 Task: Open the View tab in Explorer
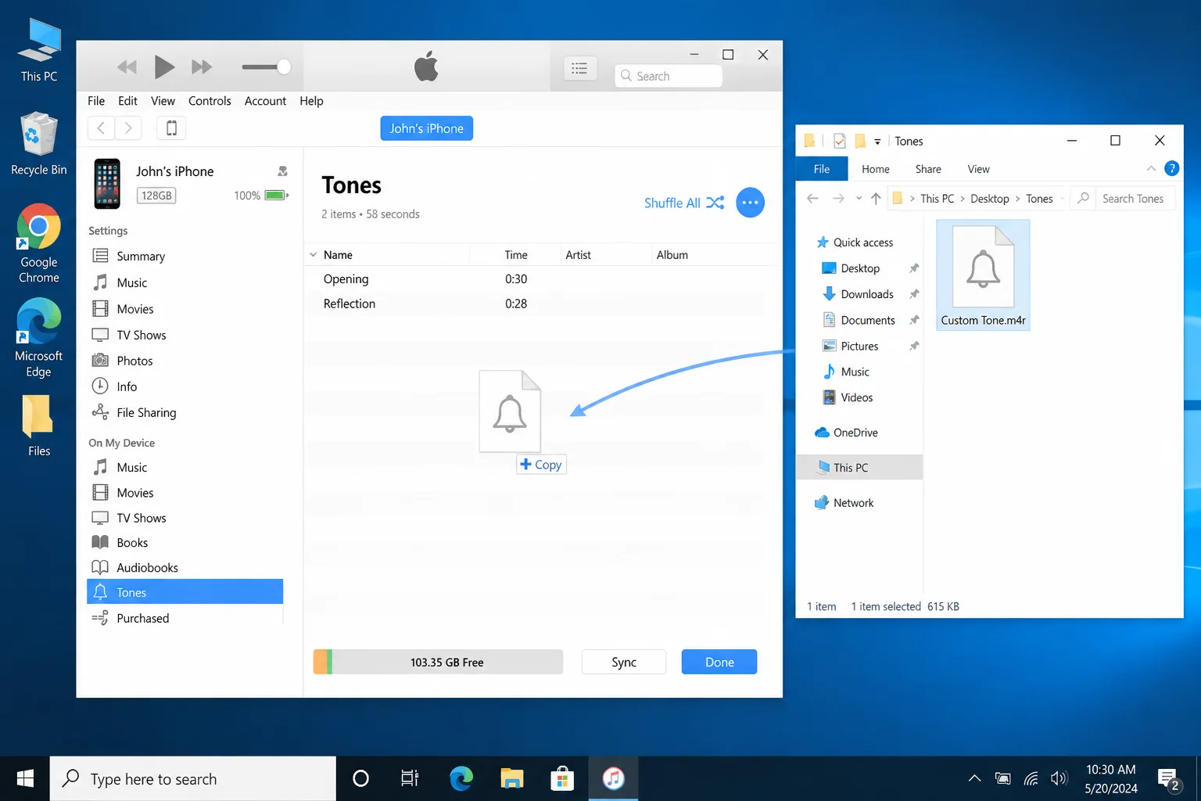click(x=978, y=169)
